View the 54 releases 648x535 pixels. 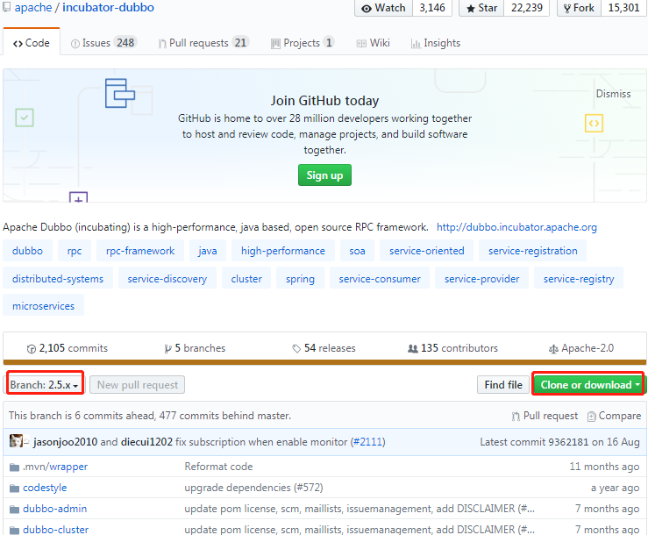click(x=324, y=348)
